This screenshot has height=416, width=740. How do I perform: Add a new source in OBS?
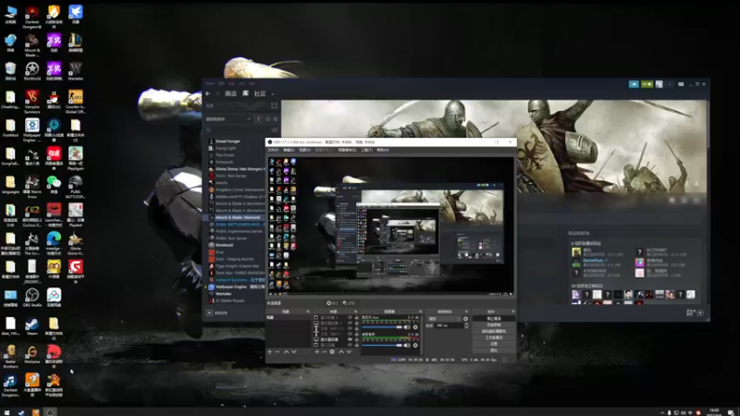click(x=316, y=352)
